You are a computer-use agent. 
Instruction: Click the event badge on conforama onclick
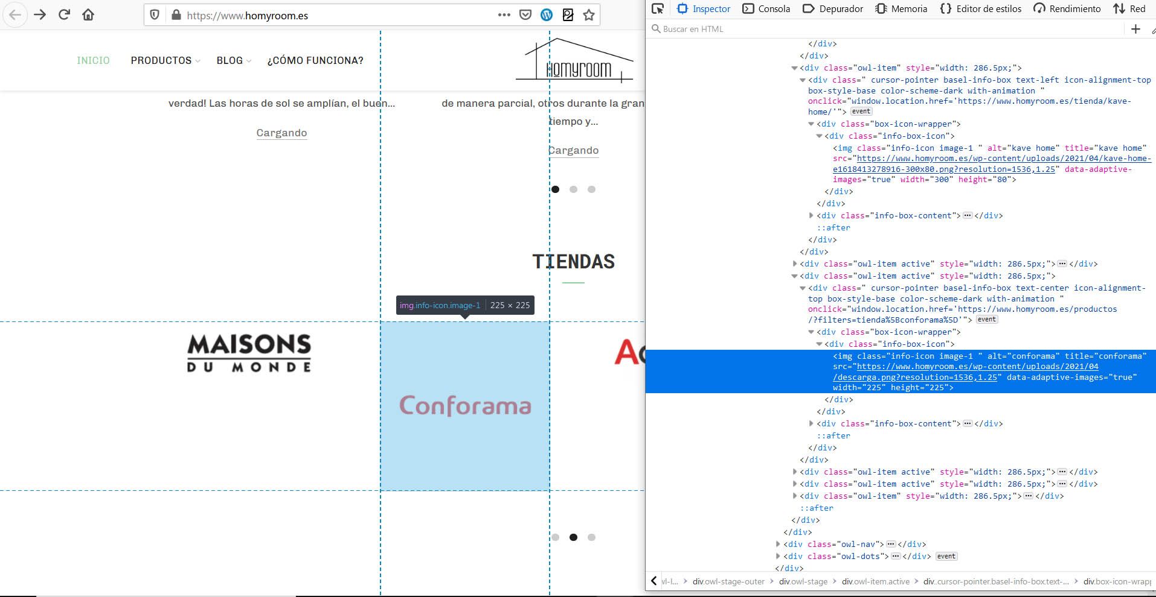tap(987, 320)
